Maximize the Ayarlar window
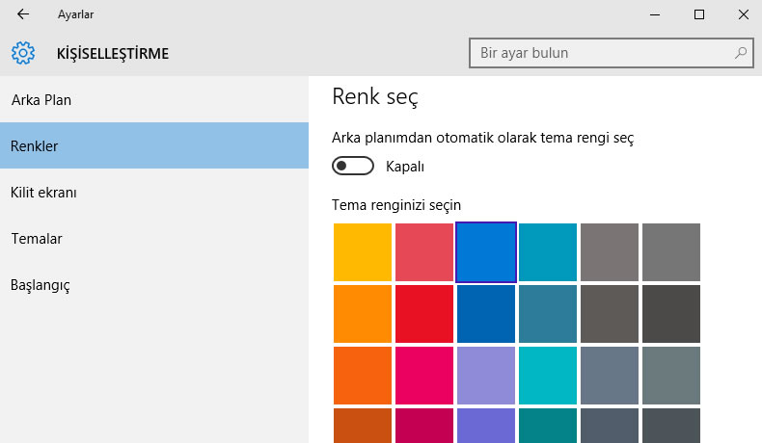 click(699, 14)
